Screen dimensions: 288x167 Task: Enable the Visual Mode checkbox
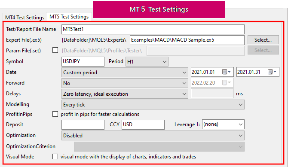tap(55, 157)
